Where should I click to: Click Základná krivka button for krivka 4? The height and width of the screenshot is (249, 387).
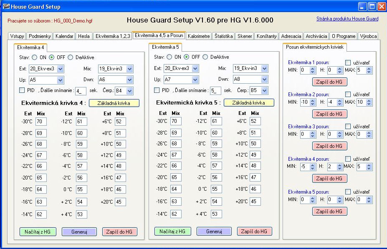[114, 103]
